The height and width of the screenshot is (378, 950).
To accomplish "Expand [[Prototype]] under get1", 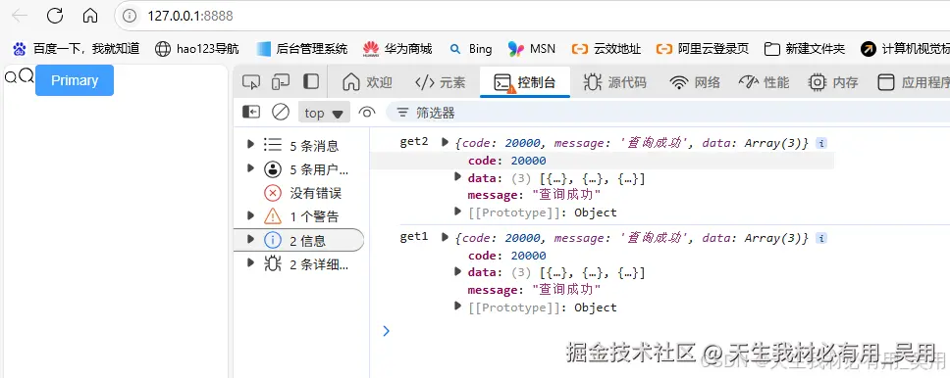I will click(458, 307).
